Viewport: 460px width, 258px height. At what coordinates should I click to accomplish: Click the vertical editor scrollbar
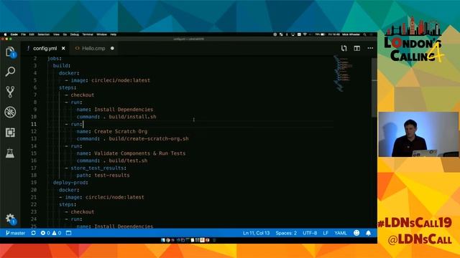pos(374,87)
